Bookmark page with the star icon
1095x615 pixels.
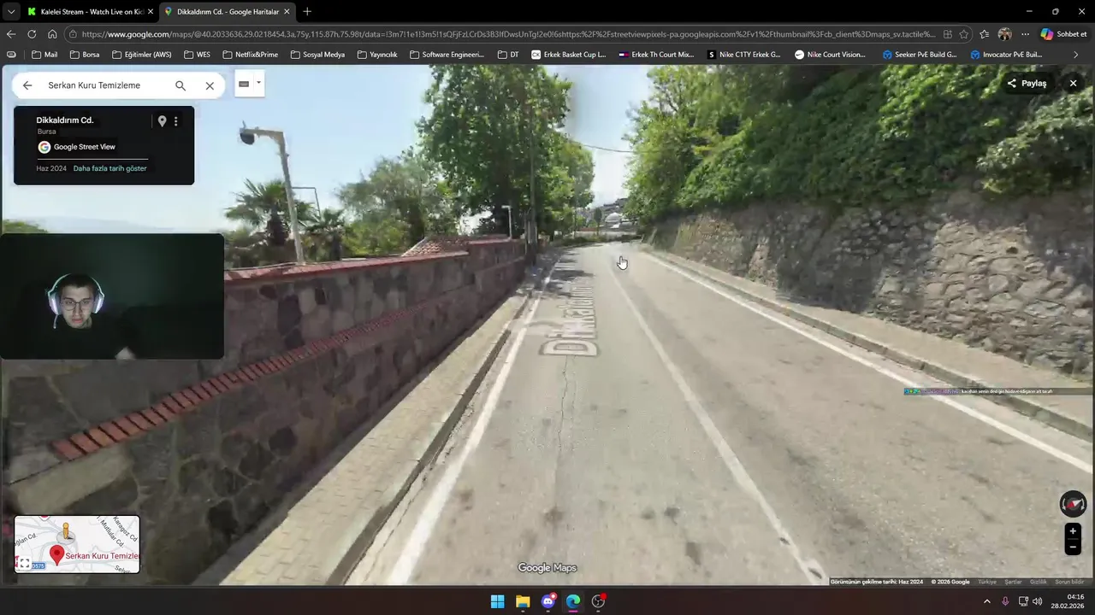tap(964, 34)
